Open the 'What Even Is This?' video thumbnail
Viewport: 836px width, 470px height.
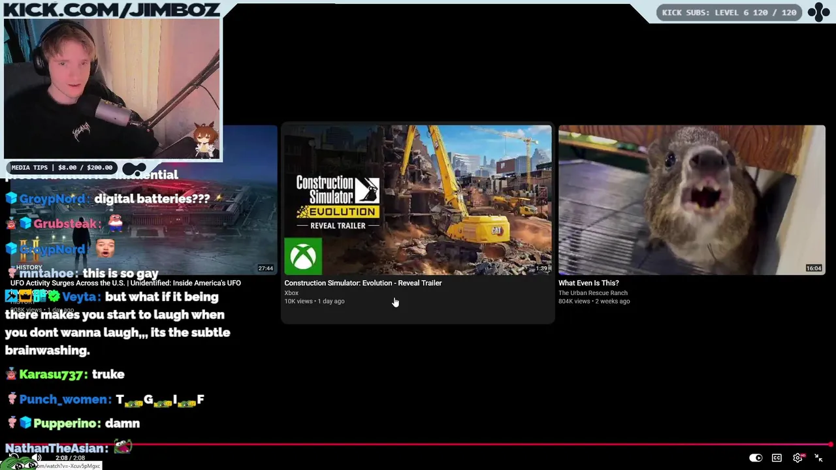(x=692, y=200)
